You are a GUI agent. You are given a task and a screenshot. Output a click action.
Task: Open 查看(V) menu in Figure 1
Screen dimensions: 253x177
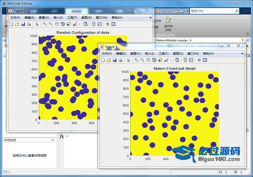click(x=44, y=18)
